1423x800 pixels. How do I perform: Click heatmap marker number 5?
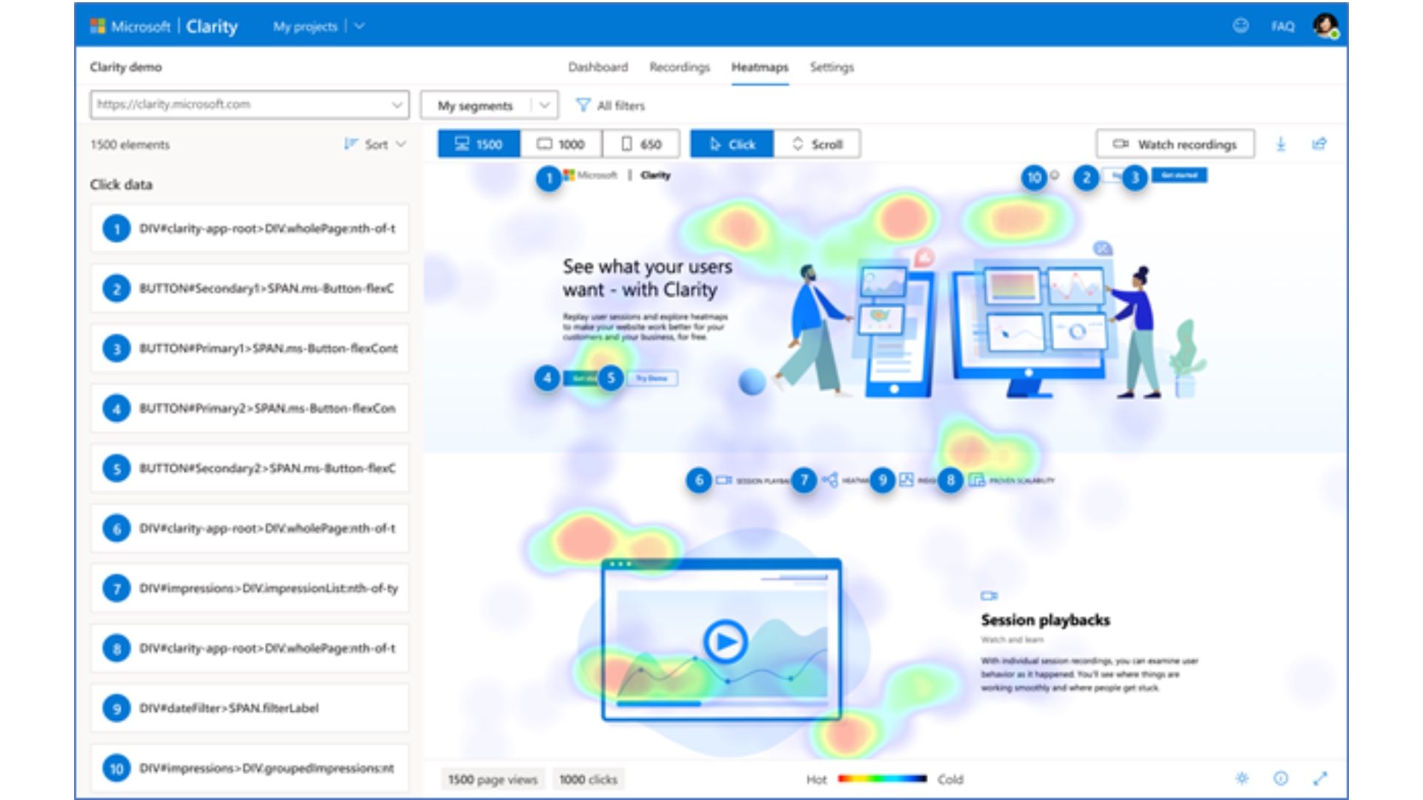pos(611,379)
